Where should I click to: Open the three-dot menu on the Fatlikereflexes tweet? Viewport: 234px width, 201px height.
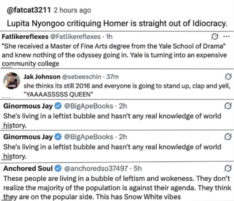point(226,36)
